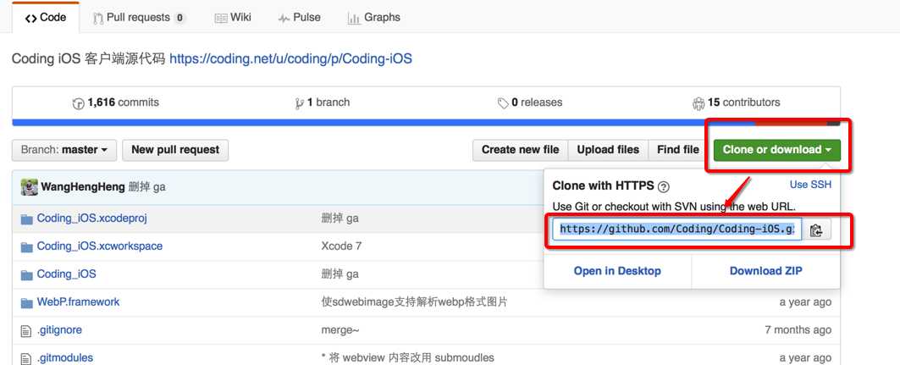
Task: Open the Code tab
Action: click(46, 17)
